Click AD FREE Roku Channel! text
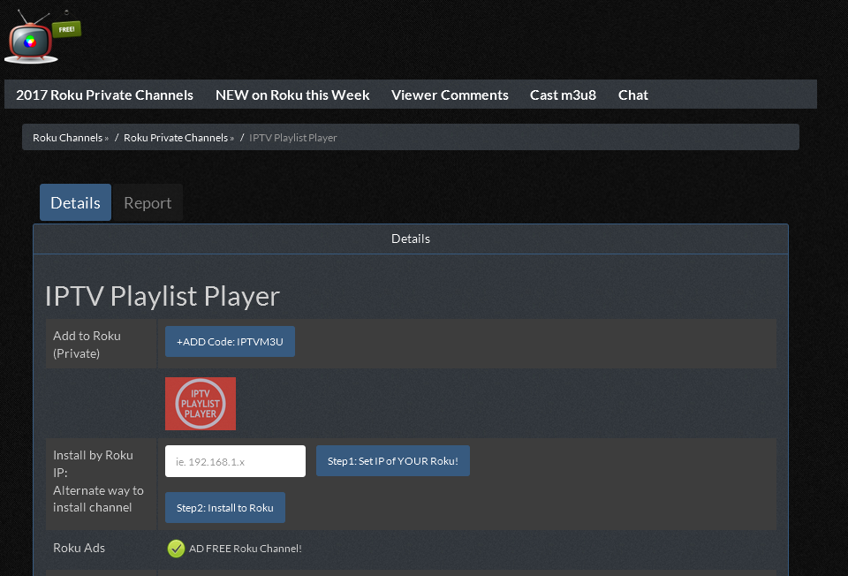 click(245, 549)
